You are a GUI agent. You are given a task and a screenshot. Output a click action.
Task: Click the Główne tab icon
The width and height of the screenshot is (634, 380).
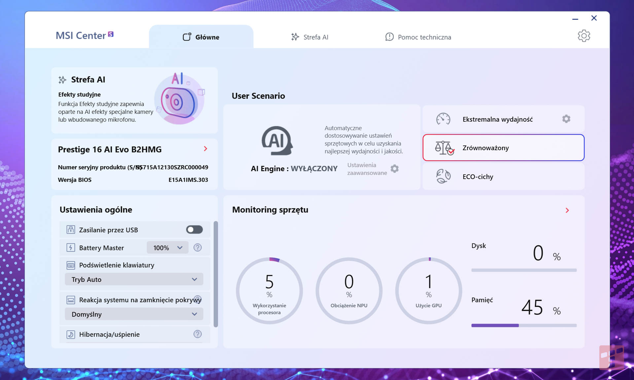tap(187, 37)
